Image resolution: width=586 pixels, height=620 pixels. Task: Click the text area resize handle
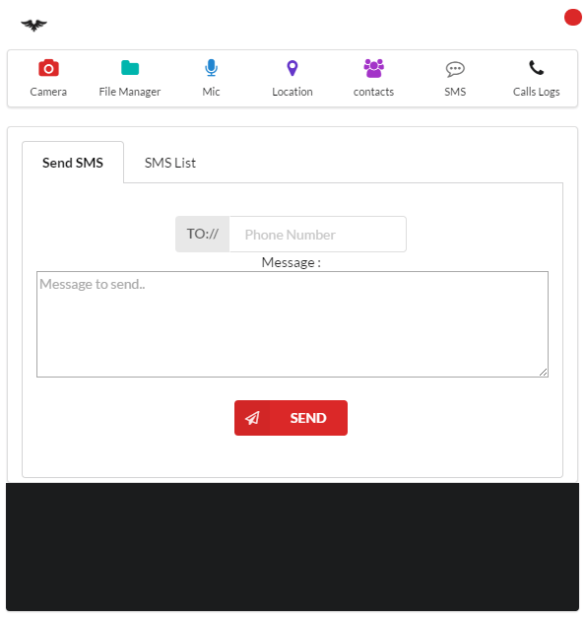point(544,372)
